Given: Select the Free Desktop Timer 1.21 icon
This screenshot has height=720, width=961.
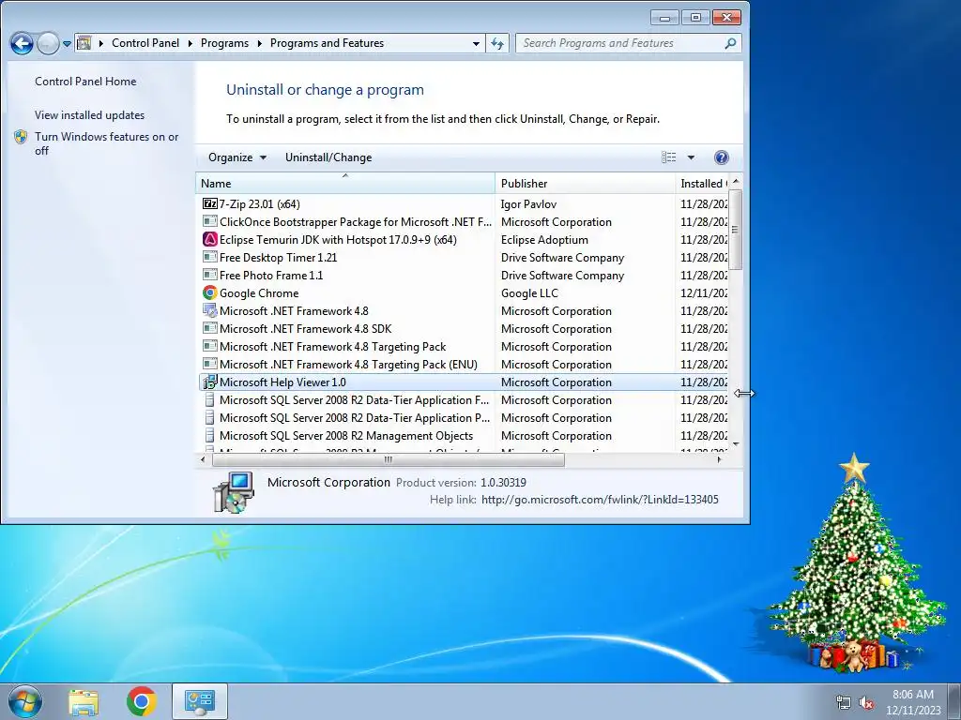Looking at the screenshot, I should pyautogui.click(x=209, y=257).
